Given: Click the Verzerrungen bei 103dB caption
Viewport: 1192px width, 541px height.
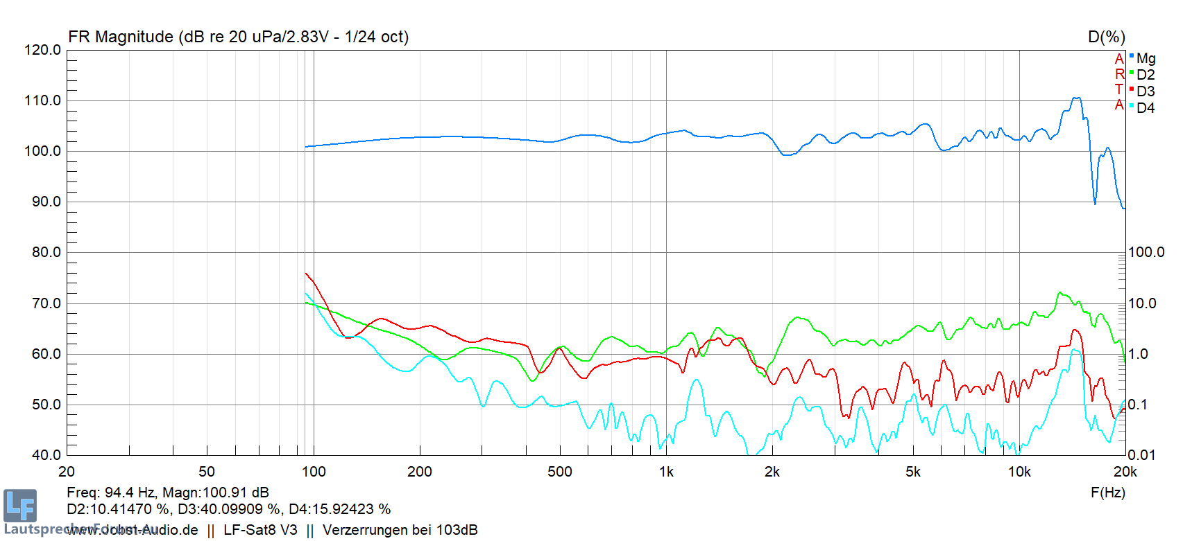Looking at the screenshot, I should [x=400, y=530].
